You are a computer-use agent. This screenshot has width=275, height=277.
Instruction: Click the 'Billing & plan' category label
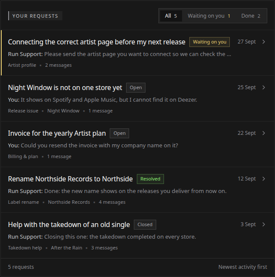coord(23,156)
